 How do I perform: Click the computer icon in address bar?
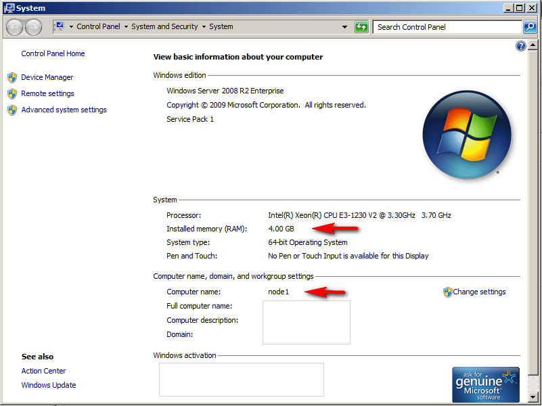(x=60, y=27)
